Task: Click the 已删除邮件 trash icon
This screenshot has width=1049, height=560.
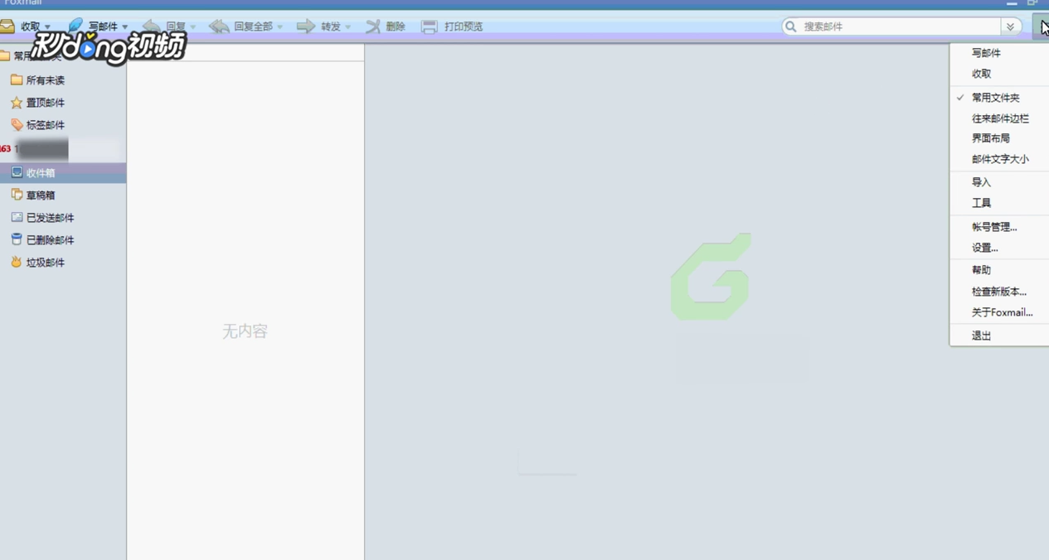Action: 17,240
